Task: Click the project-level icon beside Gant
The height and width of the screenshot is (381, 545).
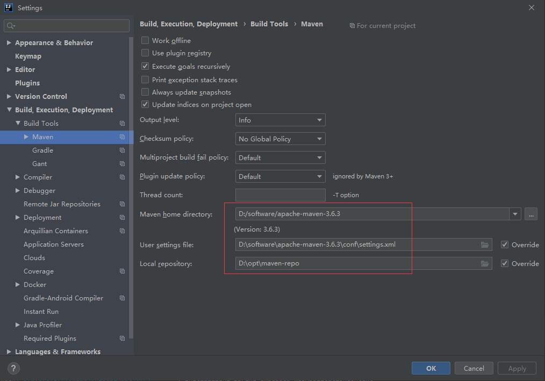Action: 123,164
